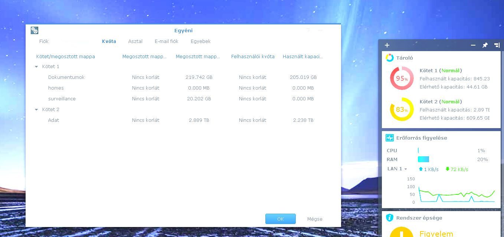Click the Rendszer épsége info icon
Viewport: 504px width, 237px height.
click(389, 218)
